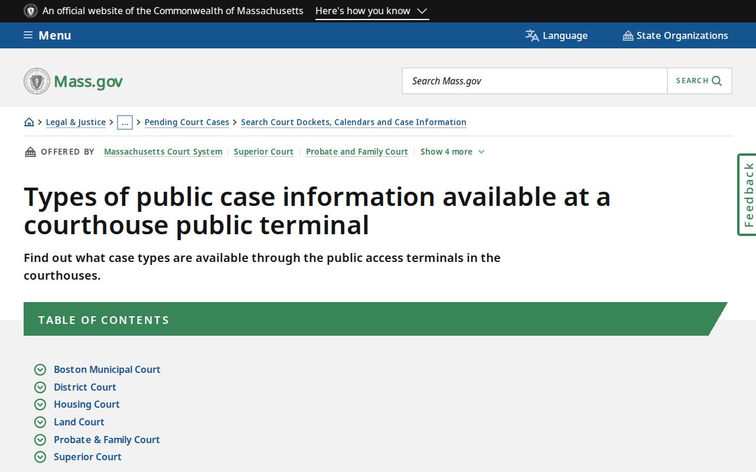Expand Here's how you know

tap(372, 11)
